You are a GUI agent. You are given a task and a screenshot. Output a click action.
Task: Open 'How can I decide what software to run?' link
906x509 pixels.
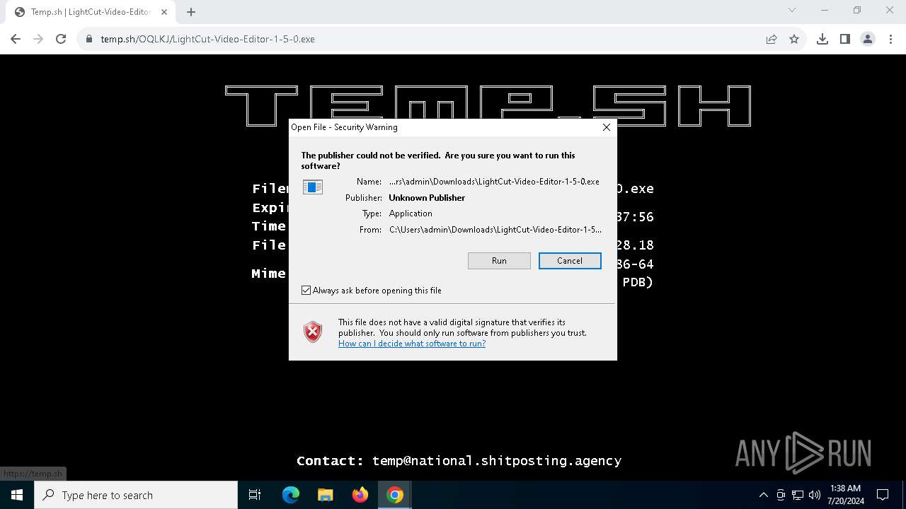coord(412,344)
